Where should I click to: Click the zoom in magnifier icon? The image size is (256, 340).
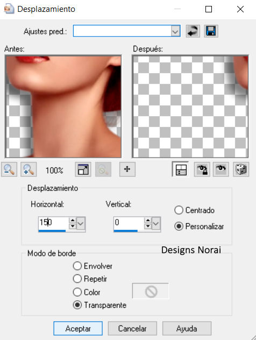pyautogui.click(x=29, y=169)
